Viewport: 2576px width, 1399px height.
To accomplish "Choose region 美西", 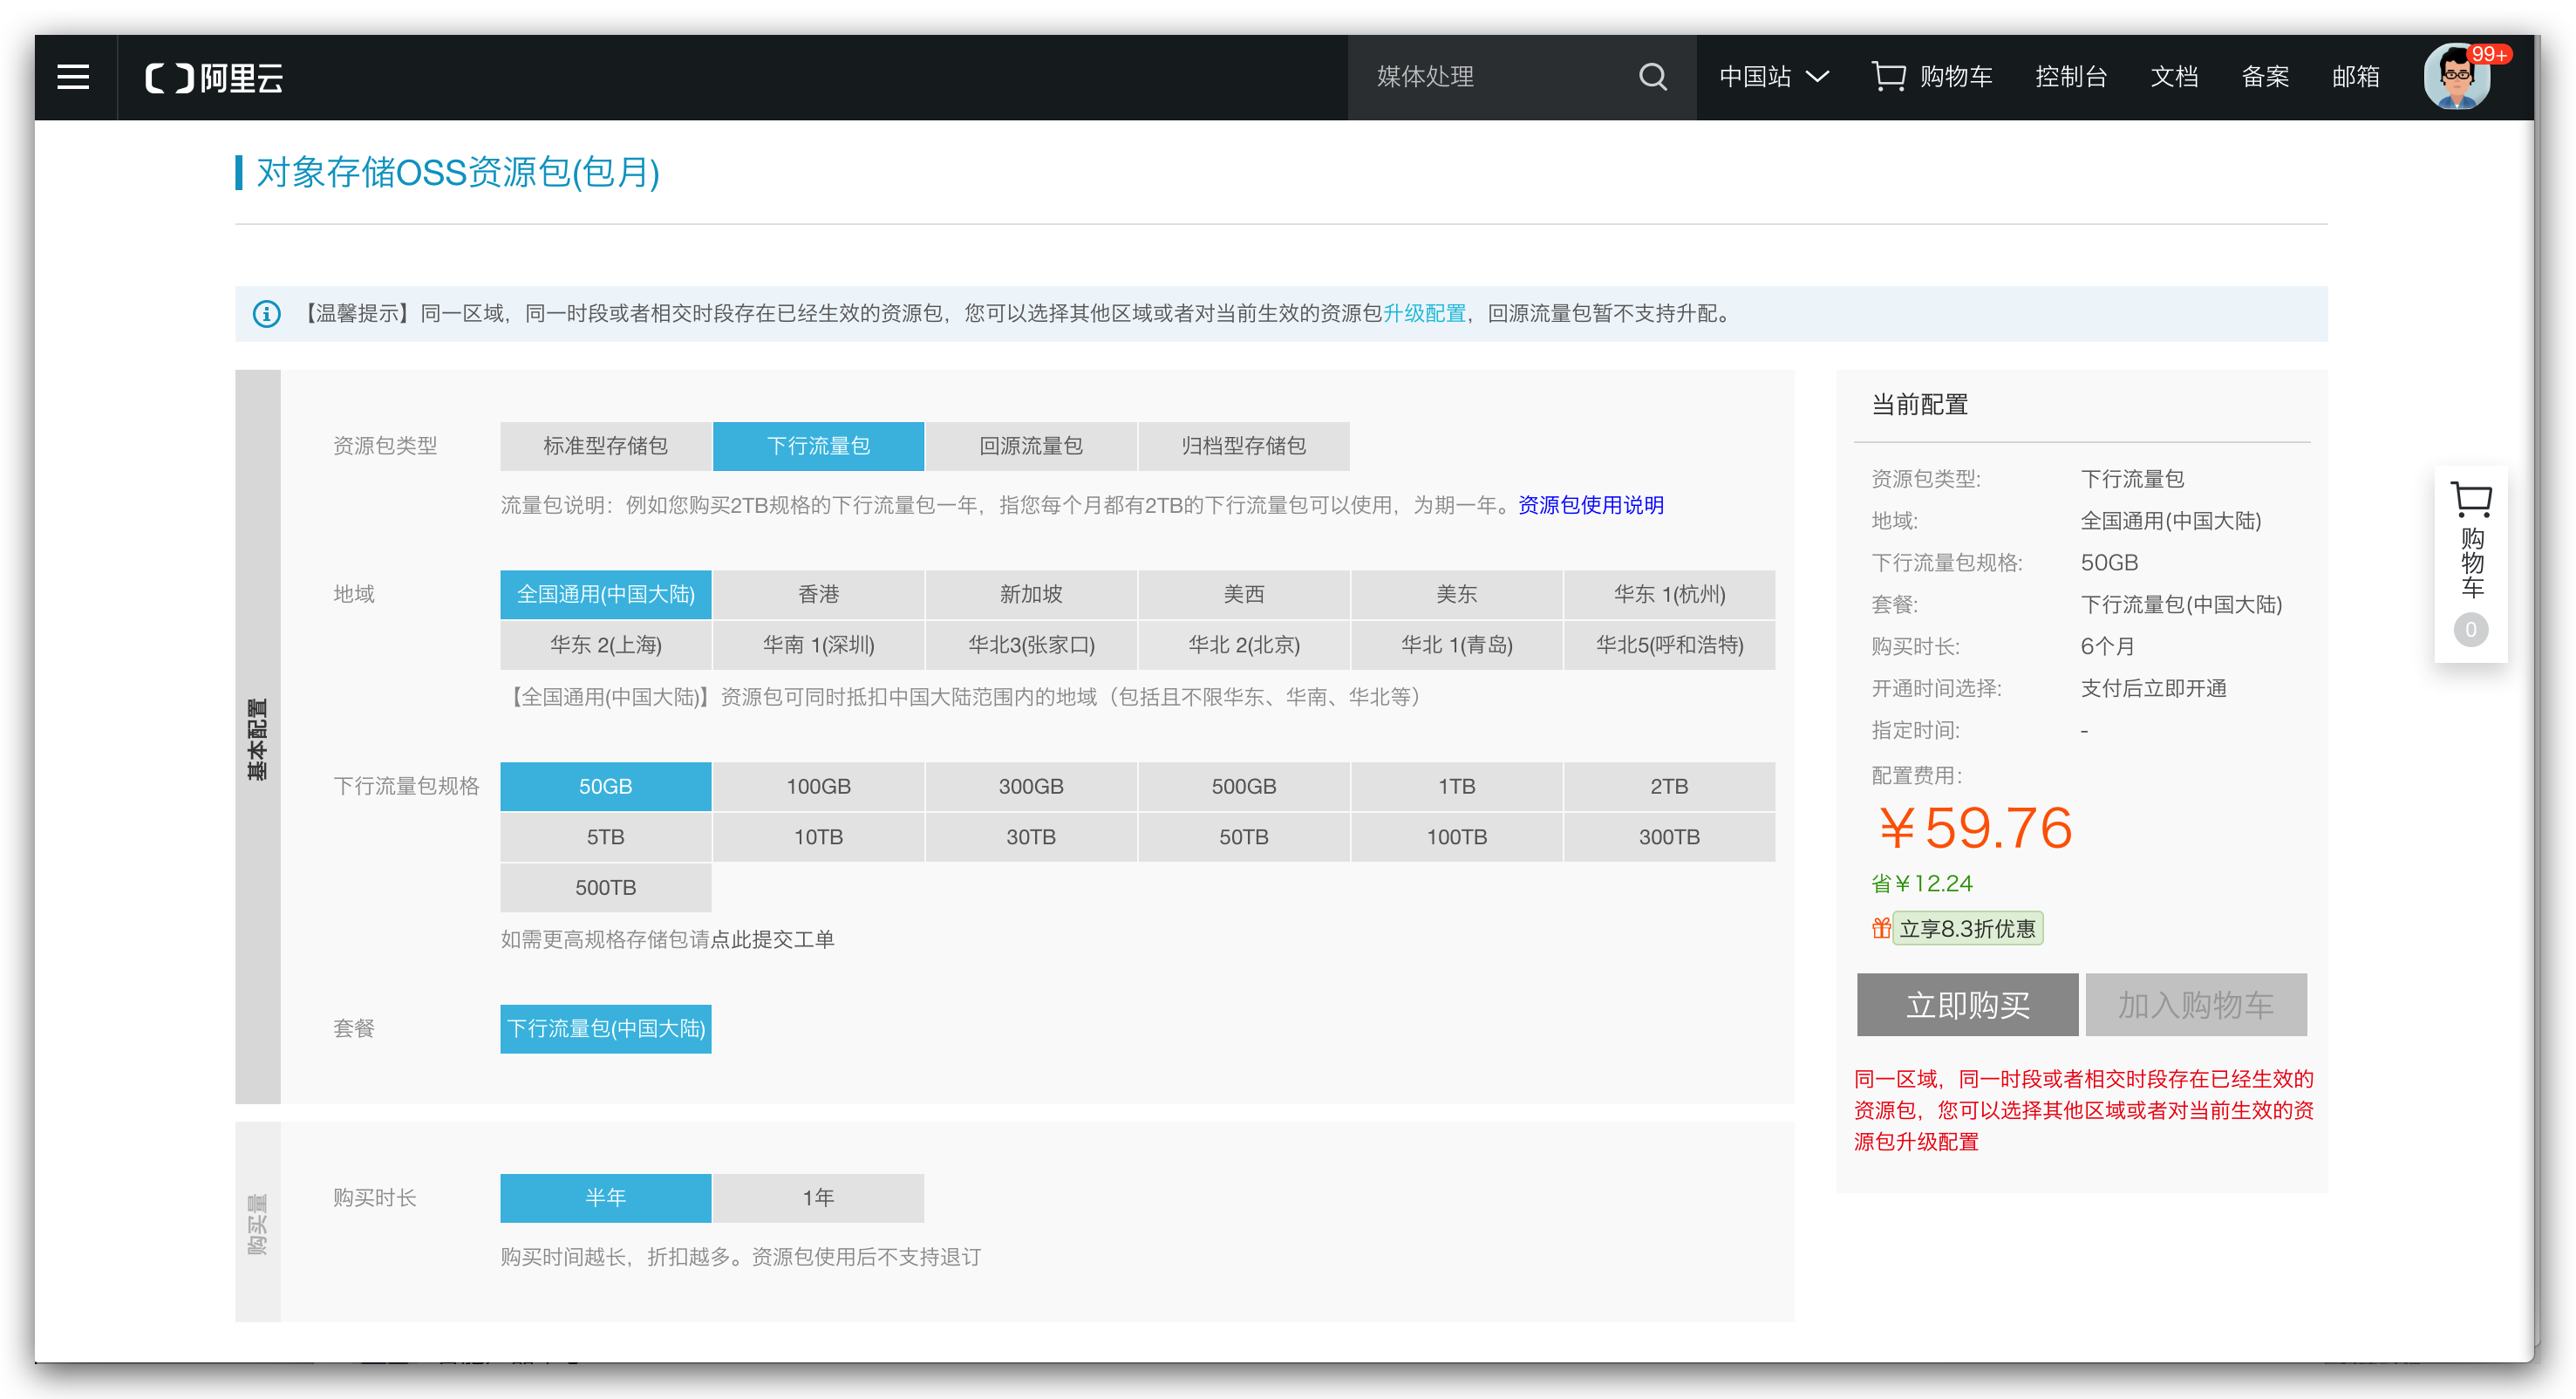I will (1243, 594).
